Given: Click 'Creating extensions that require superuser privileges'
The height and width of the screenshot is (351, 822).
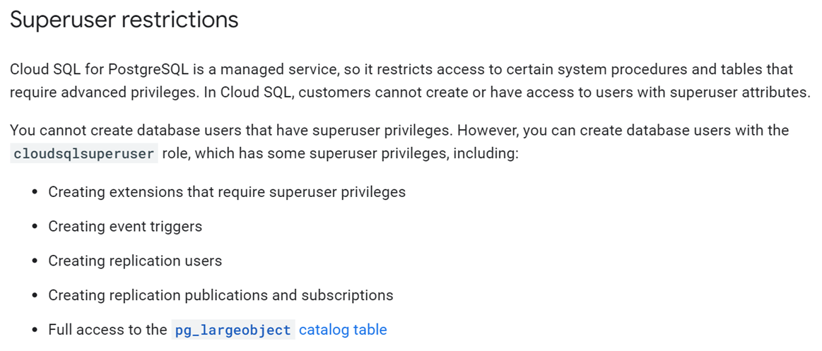Looking at the screenshot, I should (x=227, y=191).
